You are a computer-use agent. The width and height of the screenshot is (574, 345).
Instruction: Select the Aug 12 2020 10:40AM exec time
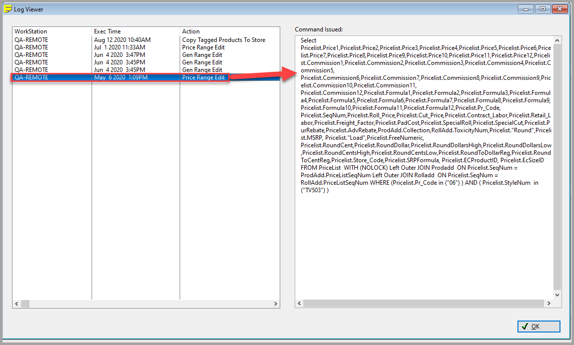click(122, 40)
